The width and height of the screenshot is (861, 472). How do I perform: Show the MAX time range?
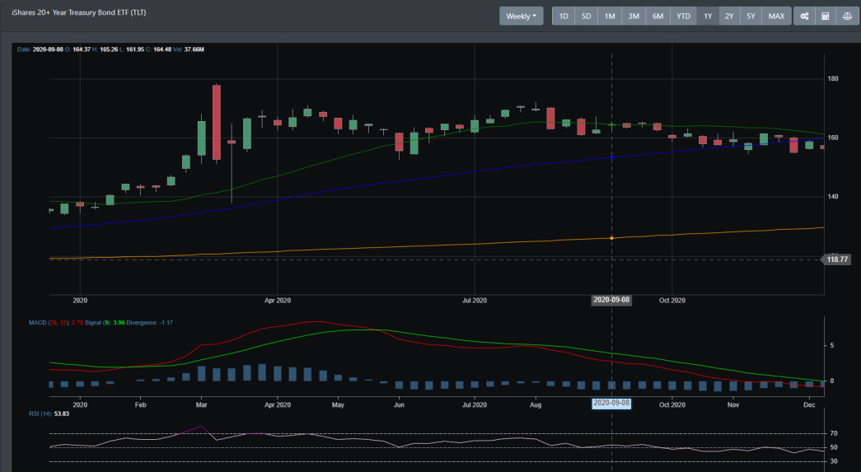pos(776,16)
